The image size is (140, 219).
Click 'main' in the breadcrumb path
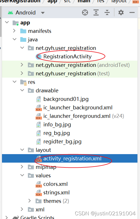84,1
